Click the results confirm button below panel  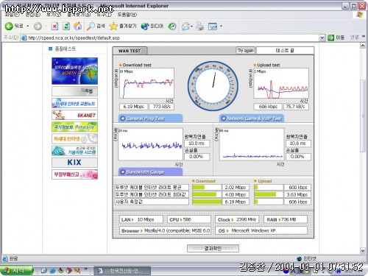pos(213,248)
